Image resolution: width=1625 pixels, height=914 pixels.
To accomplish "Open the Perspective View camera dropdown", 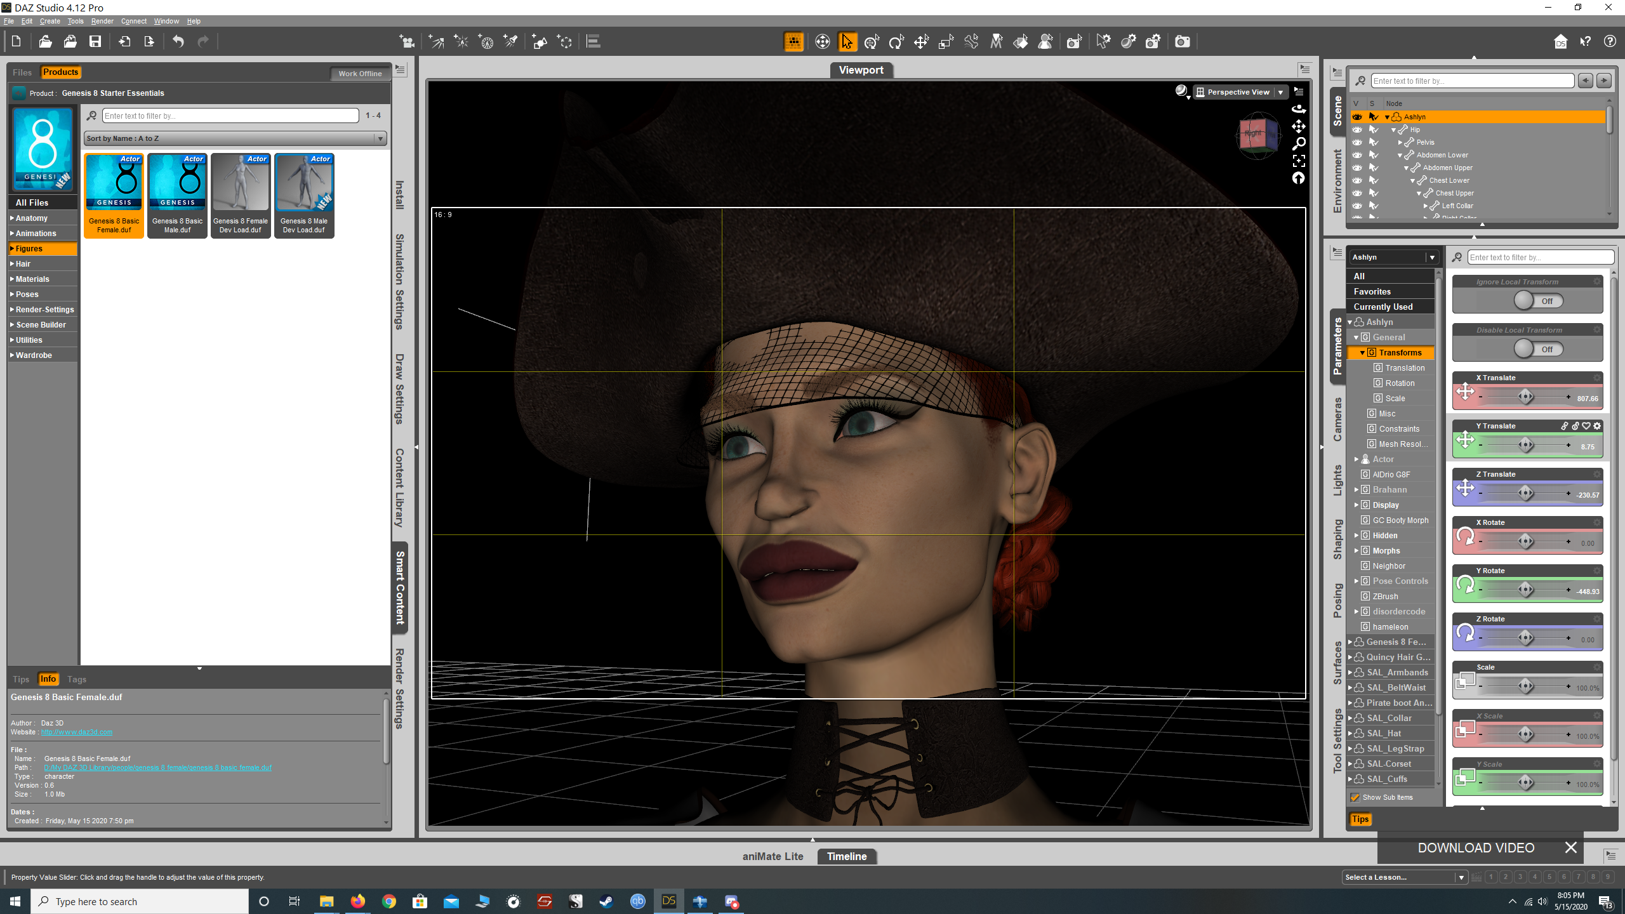I will tap(1240, 92).
